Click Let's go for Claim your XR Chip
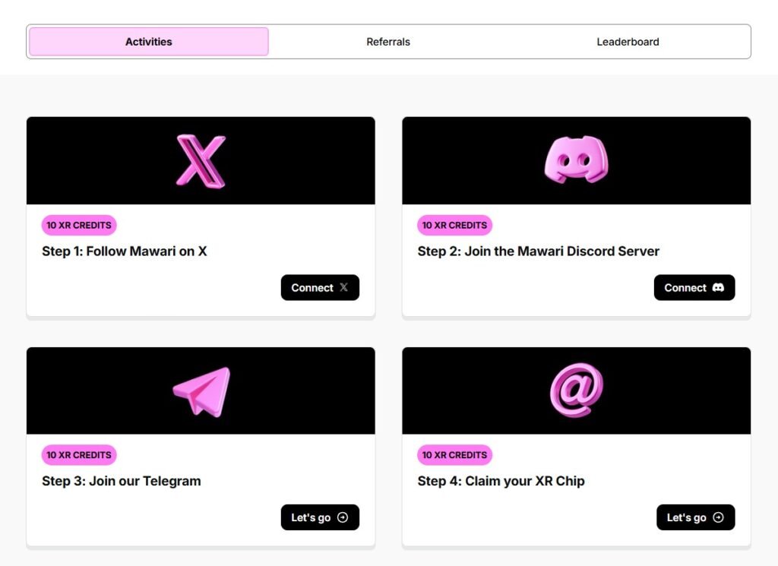Screen dimensions: 778x566 [696, 517]
